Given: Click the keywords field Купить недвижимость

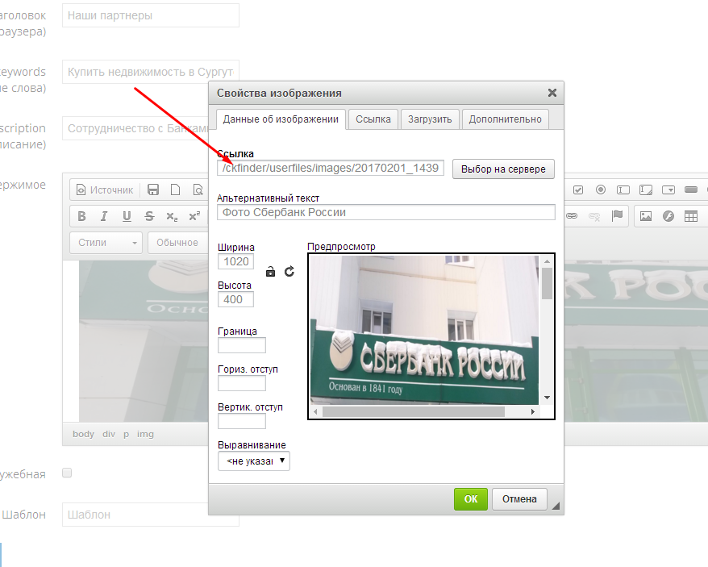Looking at the screenshot, I should click(x=150, y=72).
